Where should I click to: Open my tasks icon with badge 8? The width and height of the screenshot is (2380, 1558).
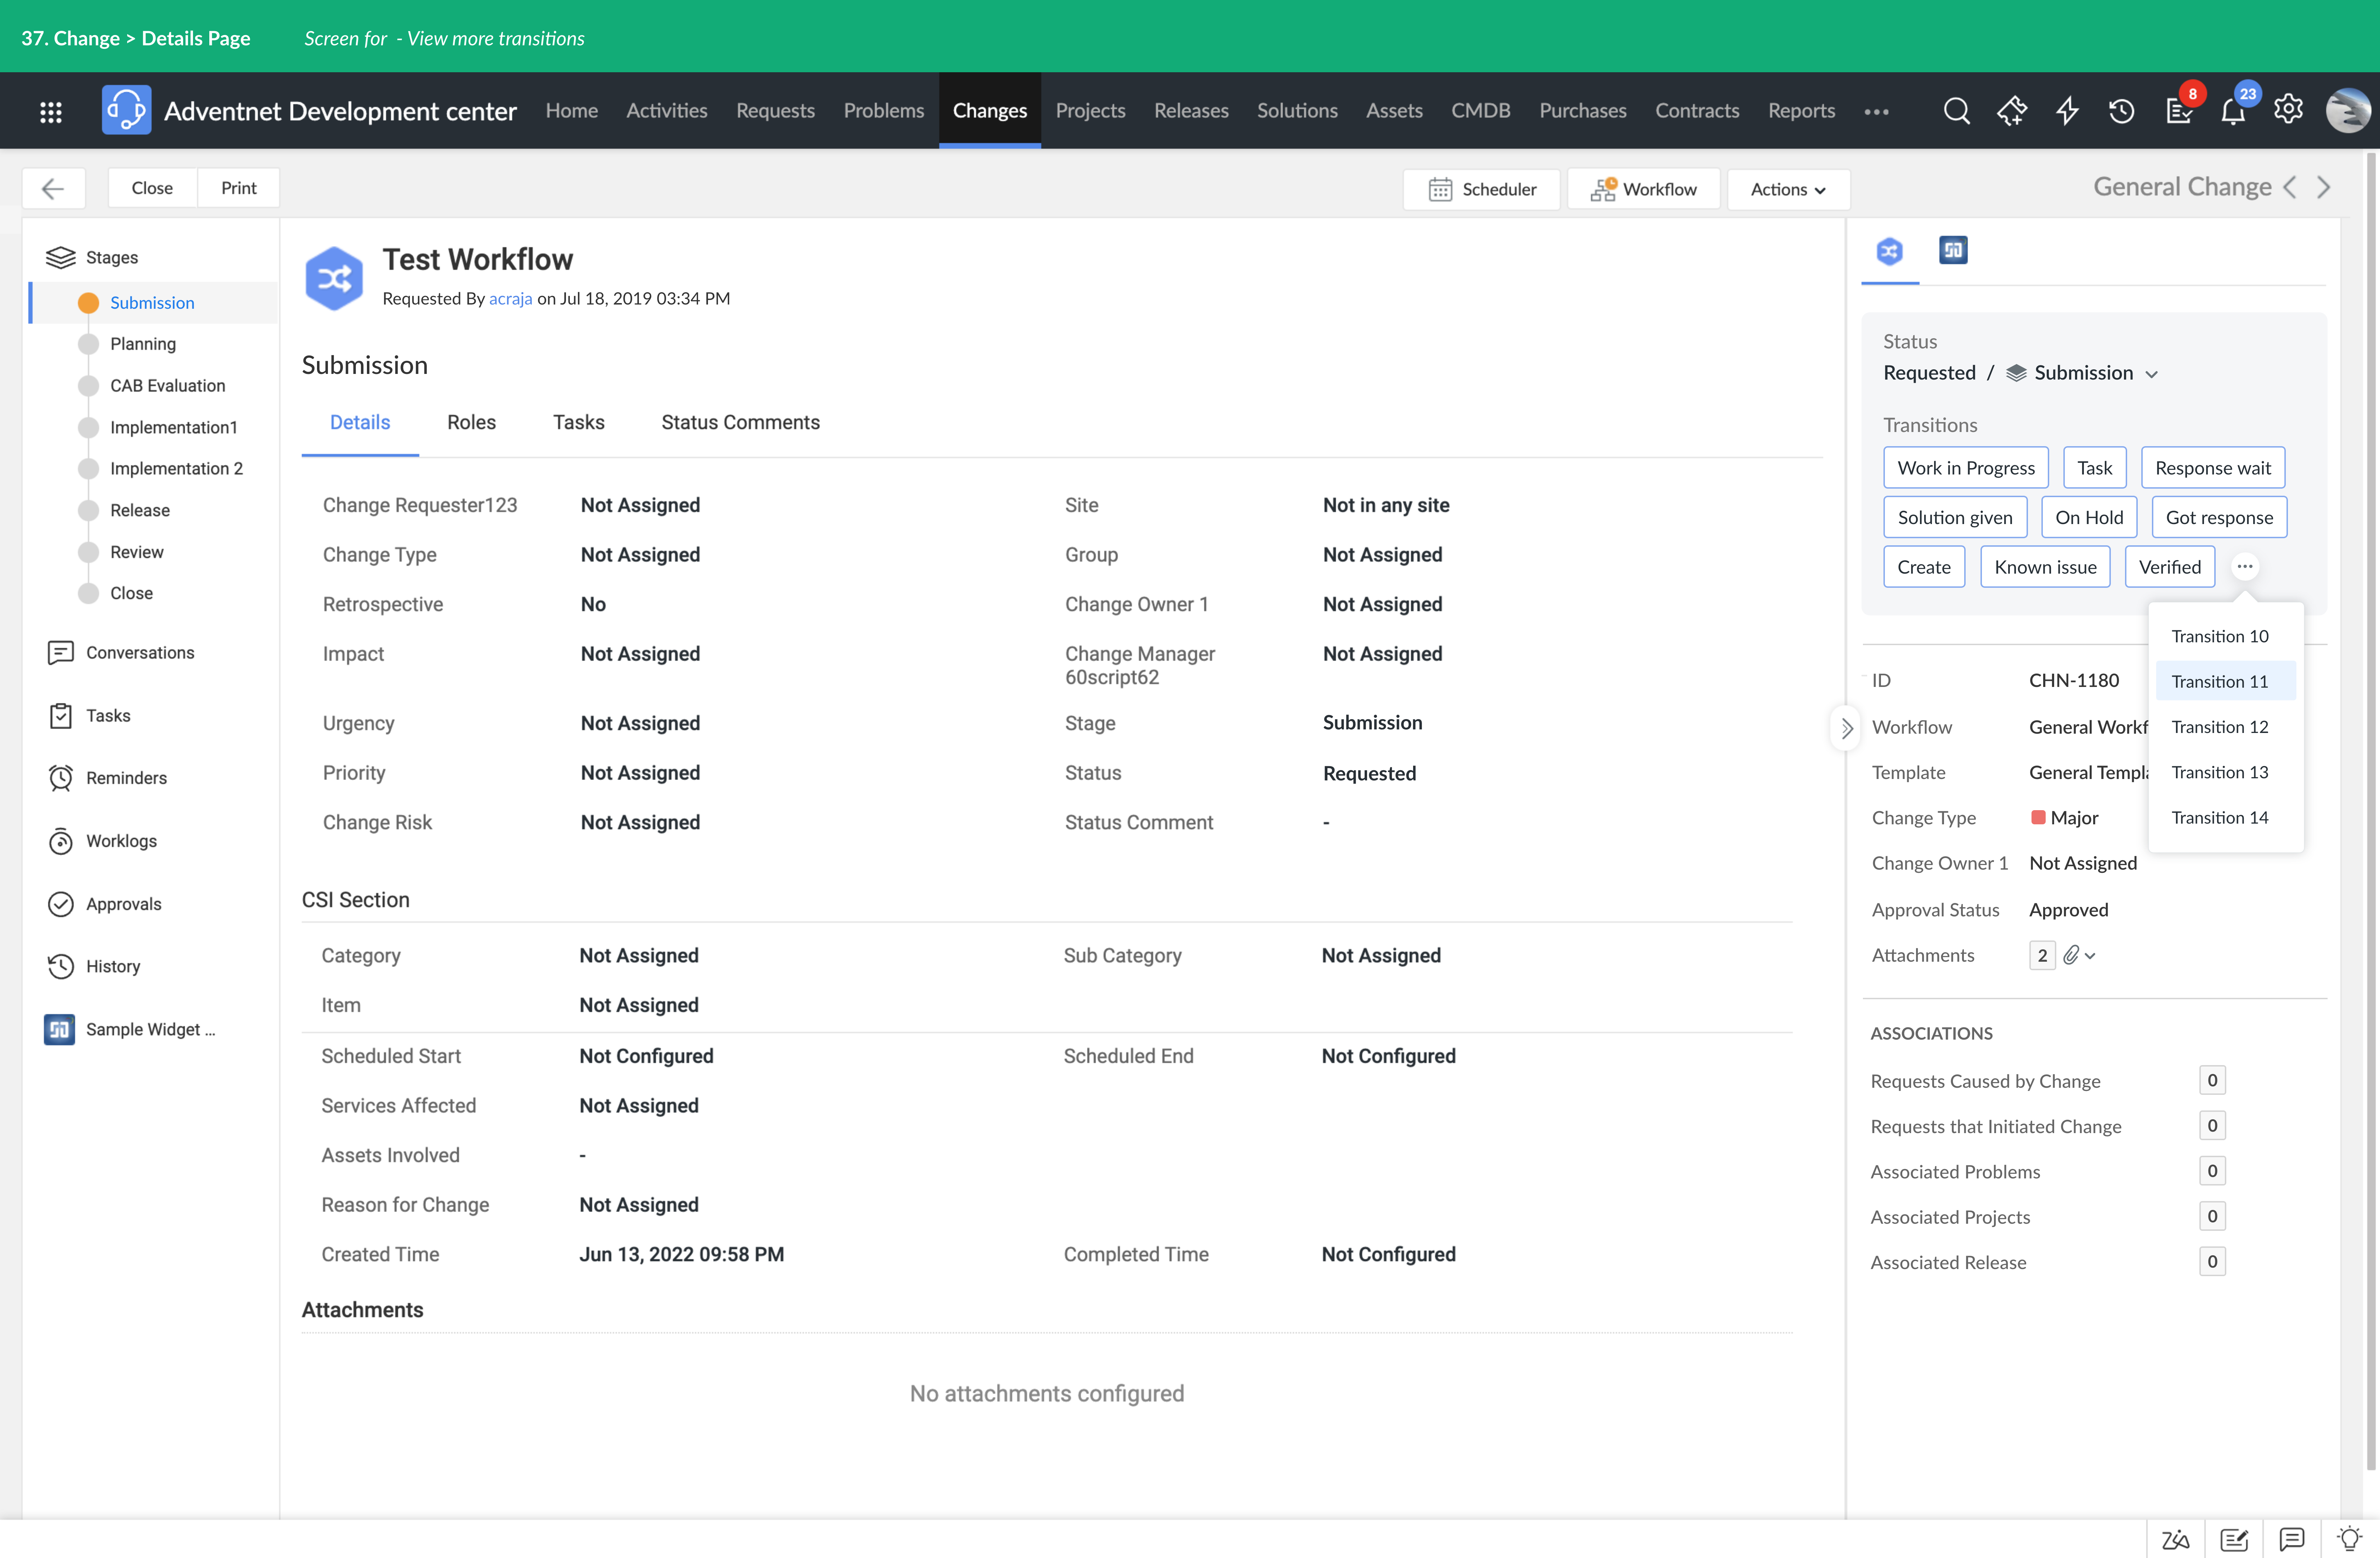(2178, 110)
